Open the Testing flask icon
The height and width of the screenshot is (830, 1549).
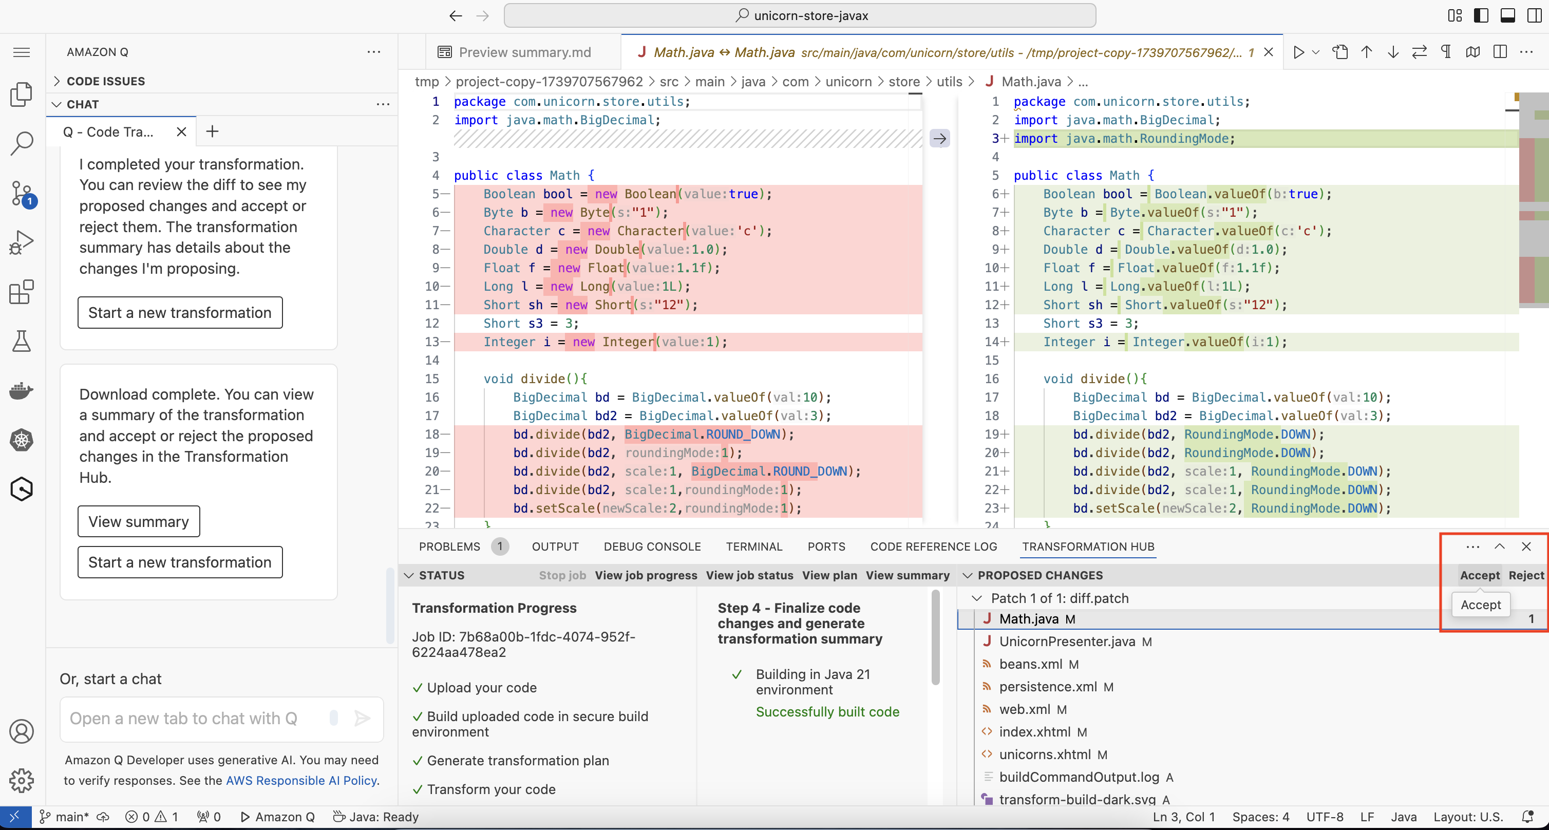coord(22,341)
